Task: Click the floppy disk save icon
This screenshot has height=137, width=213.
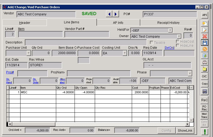Action: 204,42
